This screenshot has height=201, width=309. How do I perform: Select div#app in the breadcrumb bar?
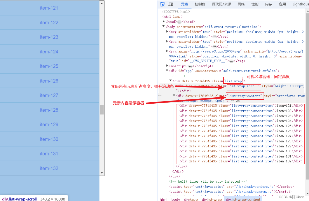tap(191, 199)
